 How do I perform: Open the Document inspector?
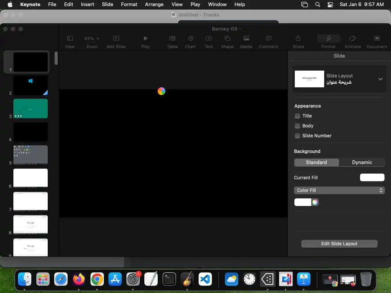377,39
